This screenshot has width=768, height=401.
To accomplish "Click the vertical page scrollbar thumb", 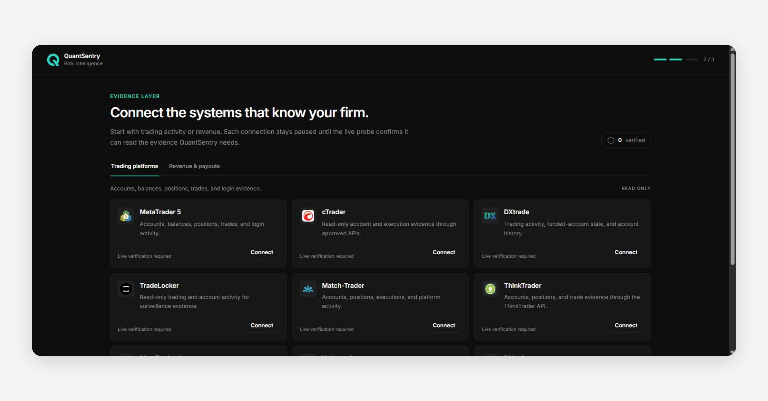I will (x=732, y=159).
